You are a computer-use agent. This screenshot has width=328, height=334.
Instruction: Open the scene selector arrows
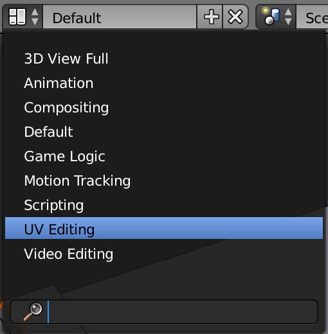point(288,17)
